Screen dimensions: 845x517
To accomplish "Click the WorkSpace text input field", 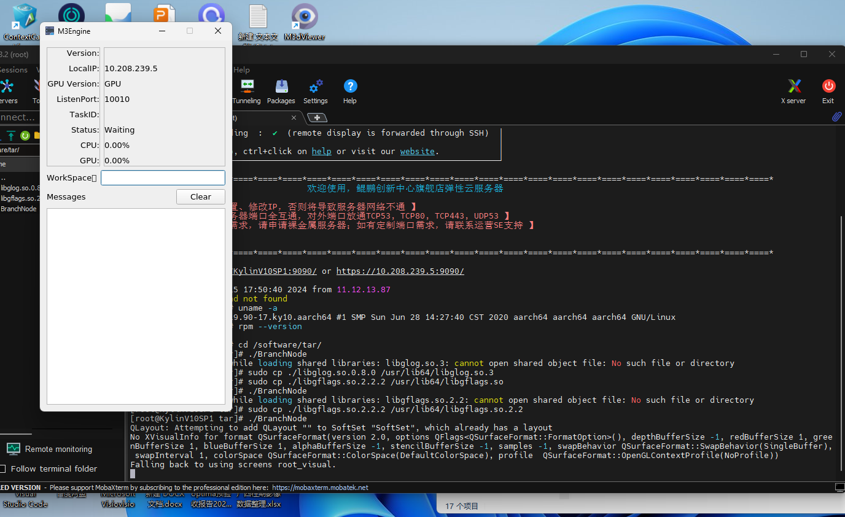I will click(x=163, y=178).
